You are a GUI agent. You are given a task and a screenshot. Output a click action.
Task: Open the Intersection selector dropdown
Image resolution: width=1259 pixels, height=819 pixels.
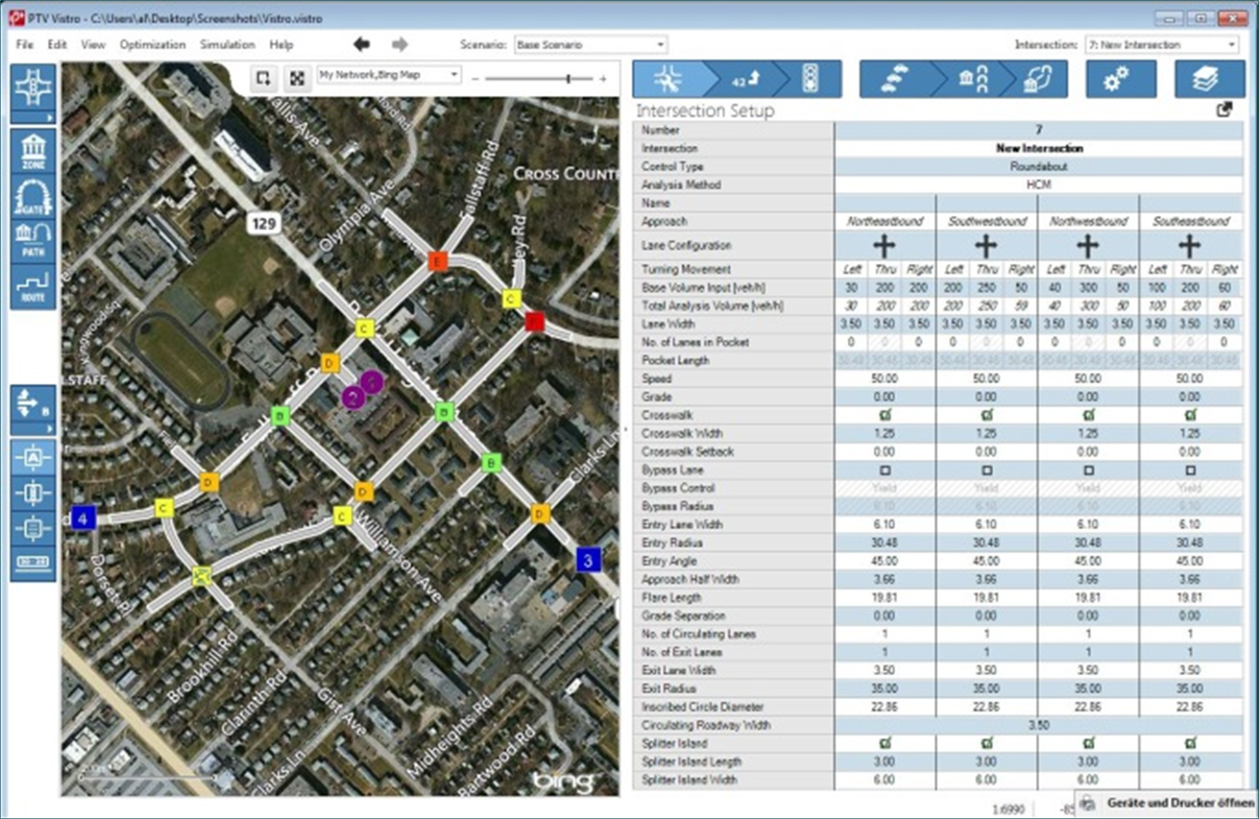pos(1162,45)
